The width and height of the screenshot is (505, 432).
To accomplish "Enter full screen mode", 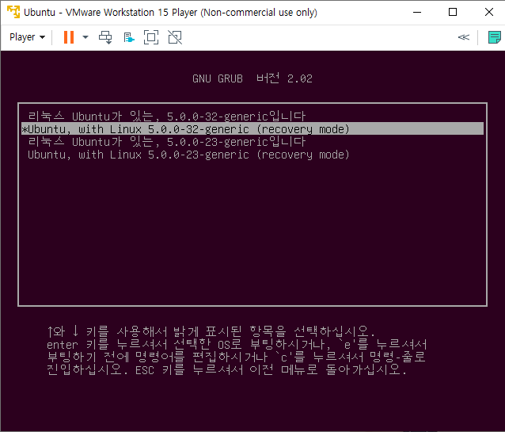I will (x=151, y=37).
